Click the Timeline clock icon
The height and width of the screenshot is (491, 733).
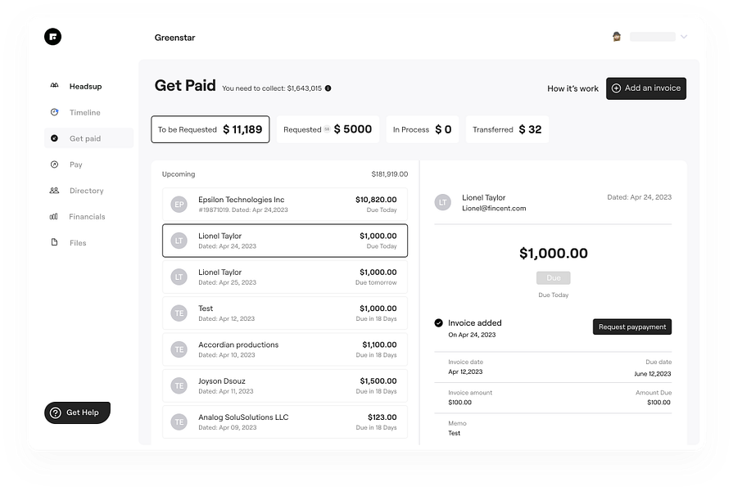point(54,112)
